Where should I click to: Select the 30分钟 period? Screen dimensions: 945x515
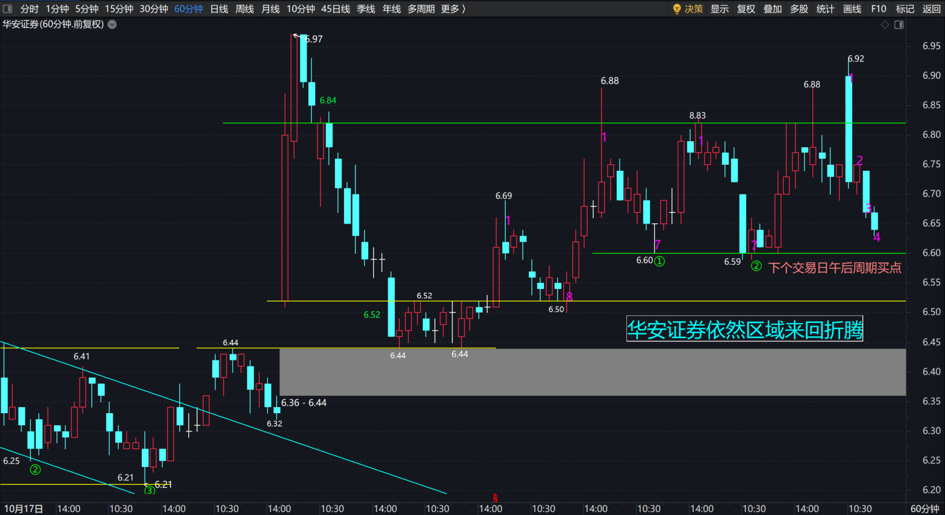tap(154, 8)
